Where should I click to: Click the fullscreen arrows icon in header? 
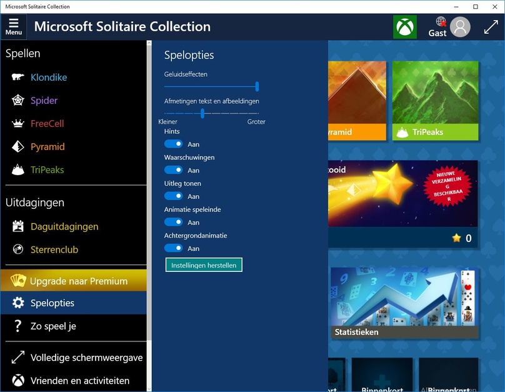491,27
